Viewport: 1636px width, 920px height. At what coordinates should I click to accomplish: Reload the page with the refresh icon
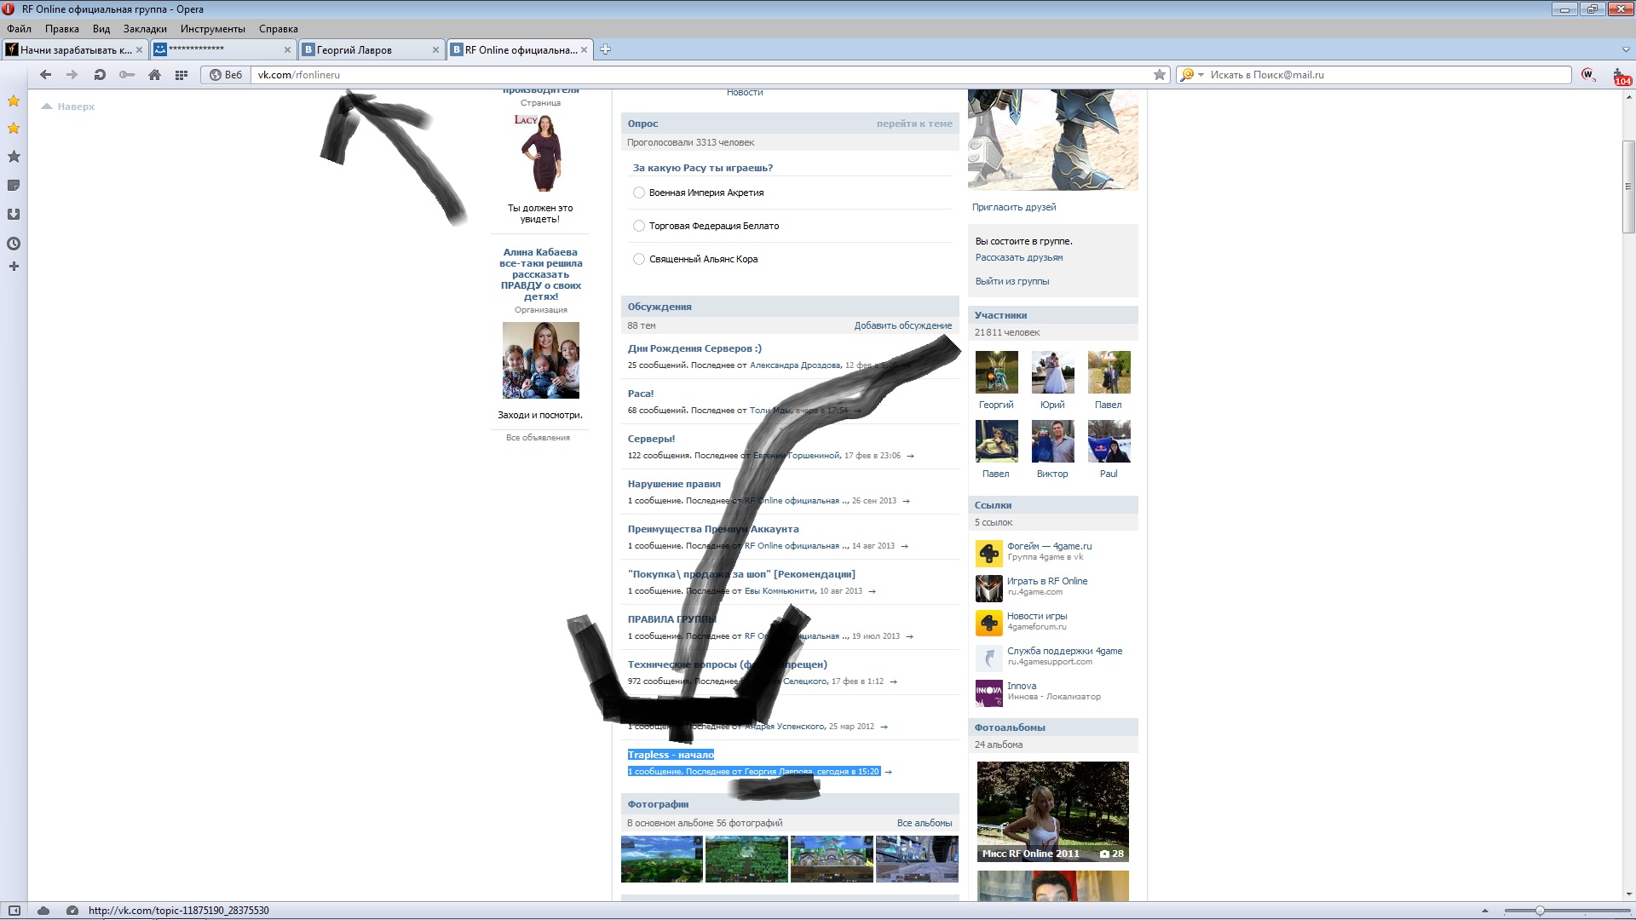point(100,75)
